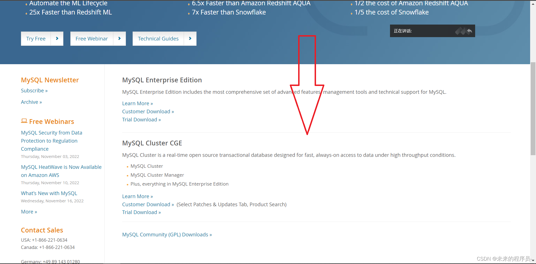Open MySQL HeatWave on Amazon AWS webinar

[61, 171]
